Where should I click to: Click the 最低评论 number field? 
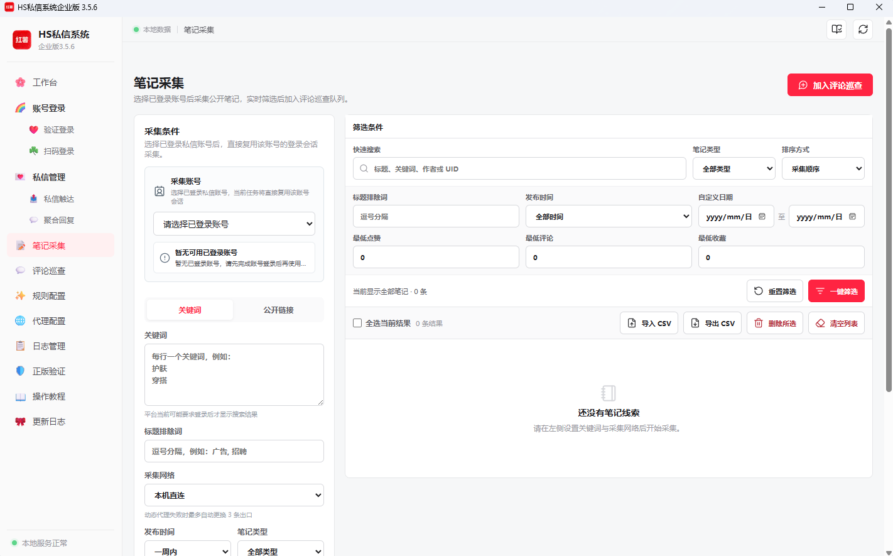609,257
